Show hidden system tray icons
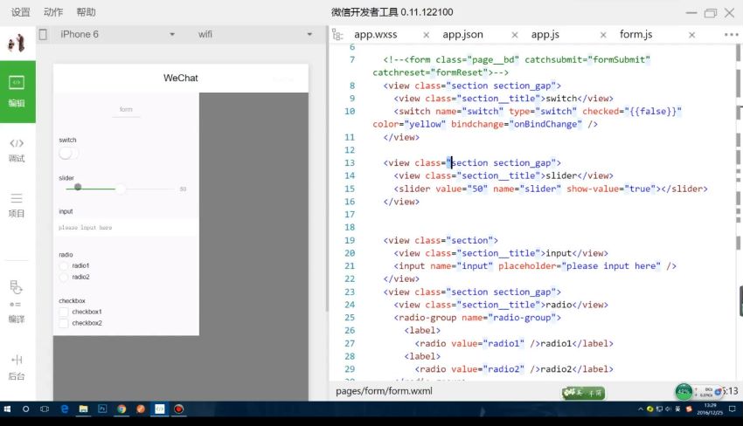This screenshot has height=426, width=743. pos(641,409)
